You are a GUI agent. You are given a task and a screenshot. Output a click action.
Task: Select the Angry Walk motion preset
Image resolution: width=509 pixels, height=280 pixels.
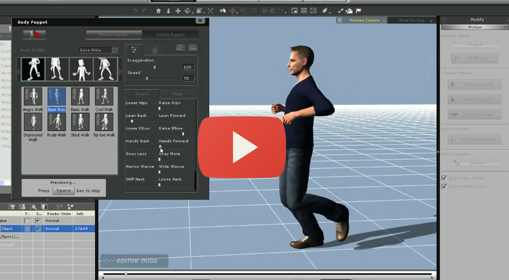pos(33,97)
